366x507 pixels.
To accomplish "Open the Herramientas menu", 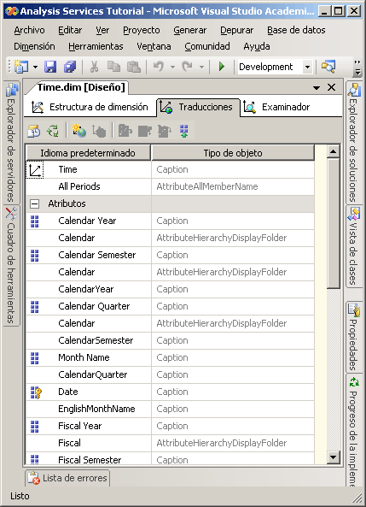I will (96, 46).
